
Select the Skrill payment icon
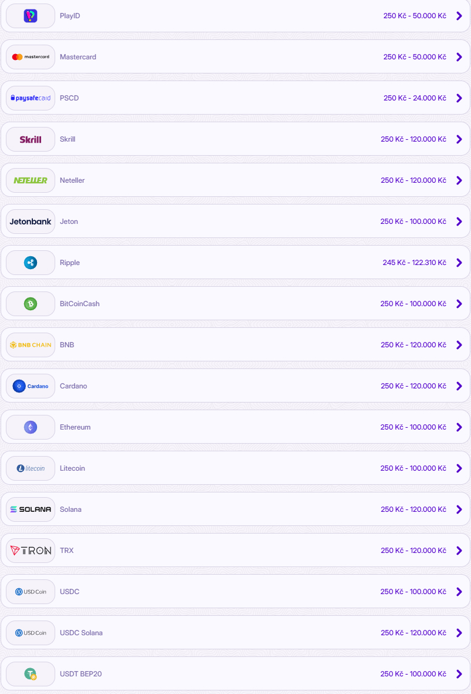[x=30, y=139]
